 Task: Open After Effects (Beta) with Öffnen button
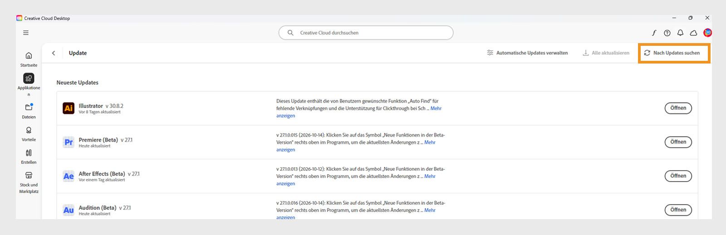[678, 176]
